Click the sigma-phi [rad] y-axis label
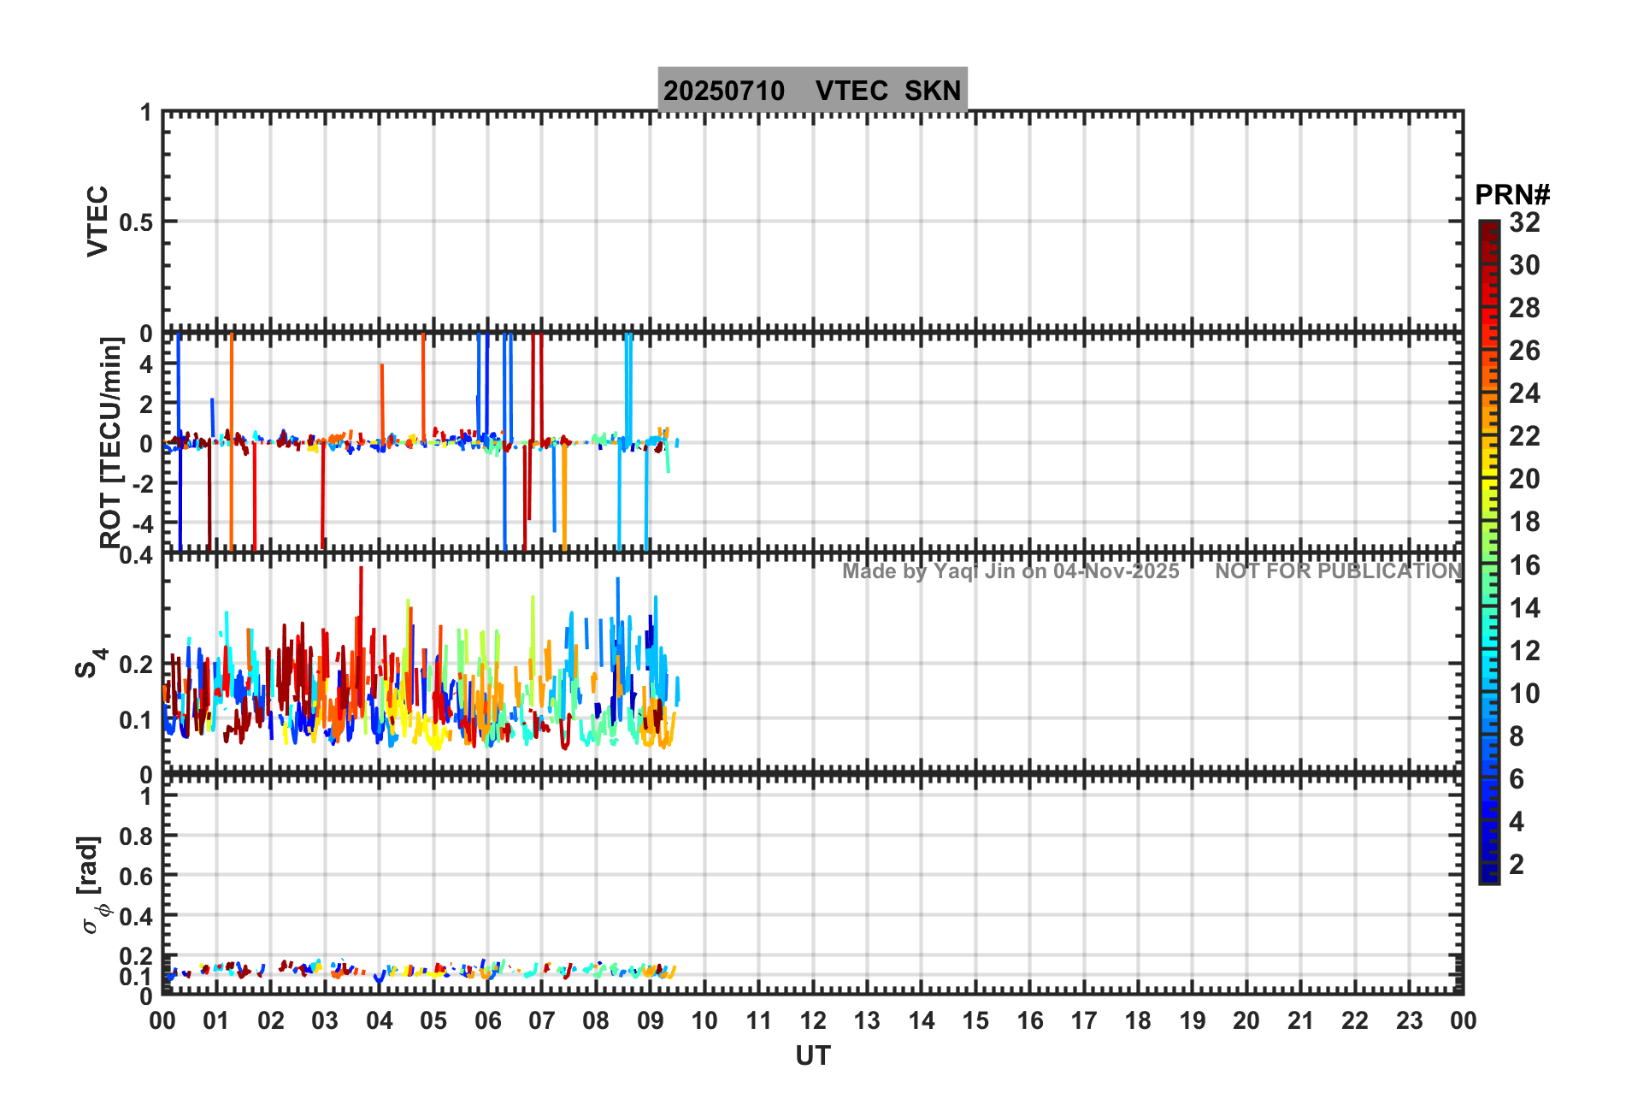Image resolution: width=1626 pixels, height=1105 pixels. click(94, 885)
